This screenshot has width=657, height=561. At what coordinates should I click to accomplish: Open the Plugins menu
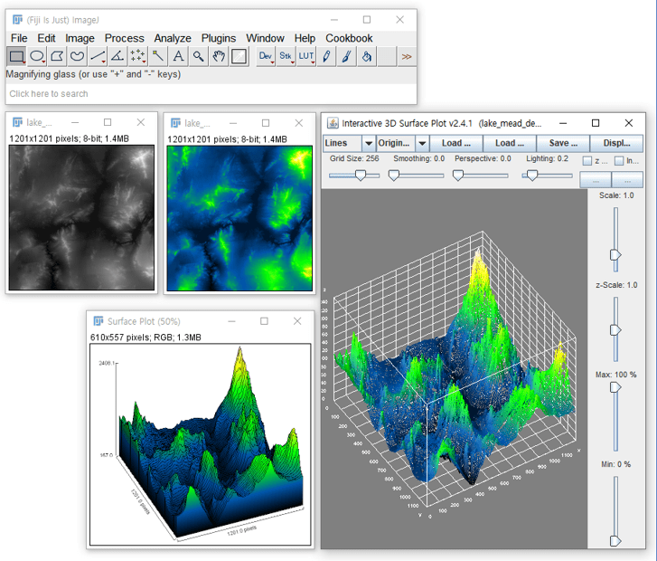219,38
